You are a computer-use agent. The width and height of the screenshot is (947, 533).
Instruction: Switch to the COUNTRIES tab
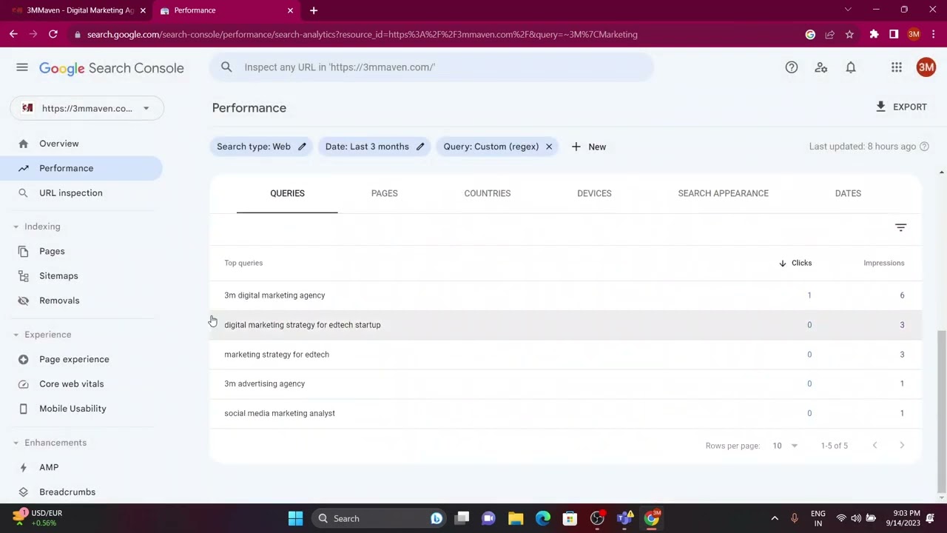(488, 193)
